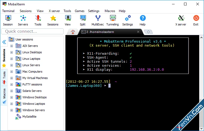Image resolution: width=204 pixels, height=131 pixels.
Task: Click the [James.Laptop360] prompt text
Action: (x=84, y=86)
